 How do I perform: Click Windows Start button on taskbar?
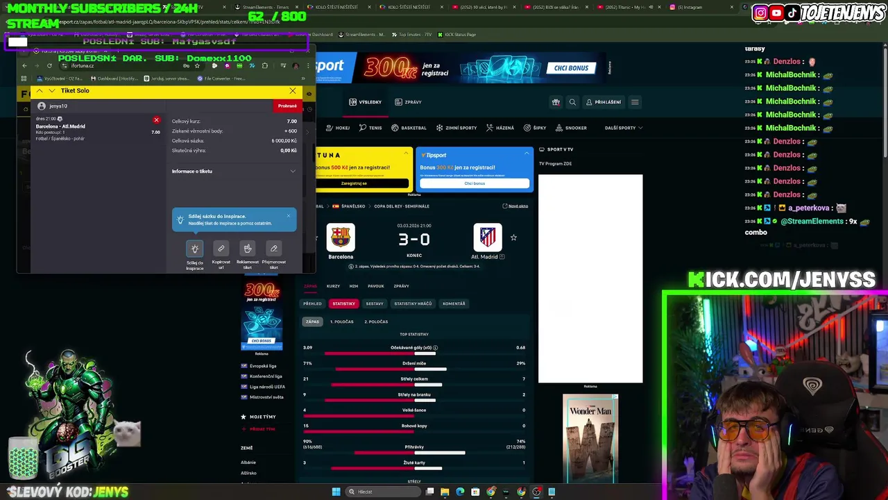tap(336, 492)
